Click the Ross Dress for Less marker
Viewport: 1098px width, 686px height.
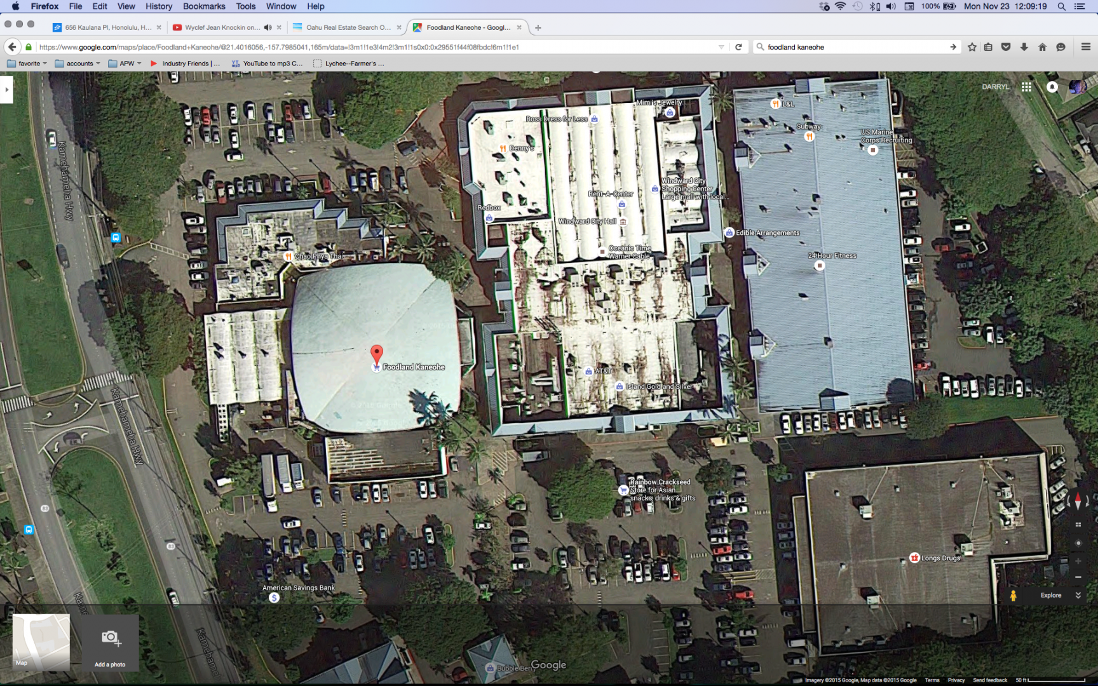pyautogui.click(x=594, y=119)
